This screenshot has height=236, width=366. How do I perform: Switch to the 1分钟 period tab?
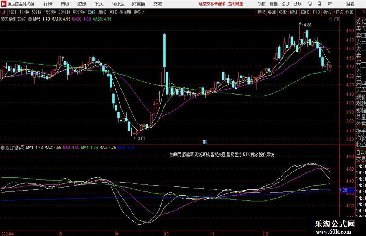[x=24, y=12]
